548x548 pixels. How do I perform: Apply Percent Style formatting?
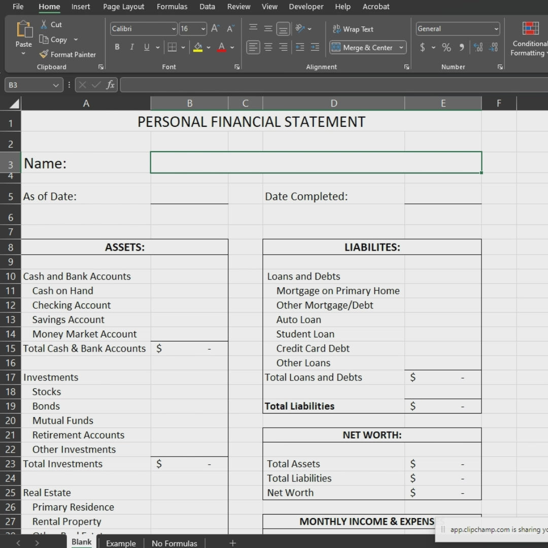(446, 47)
